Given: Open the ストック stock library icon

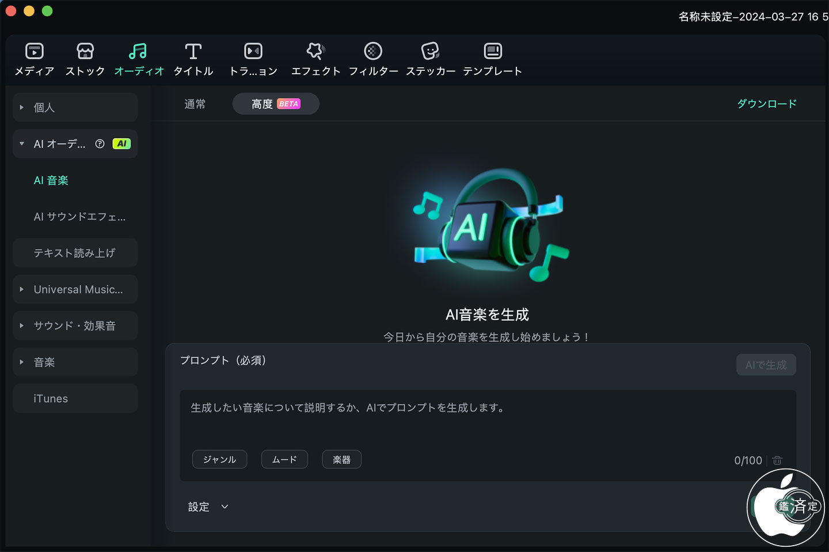Looking at the screenshot, I should click(x=85, y=51).
